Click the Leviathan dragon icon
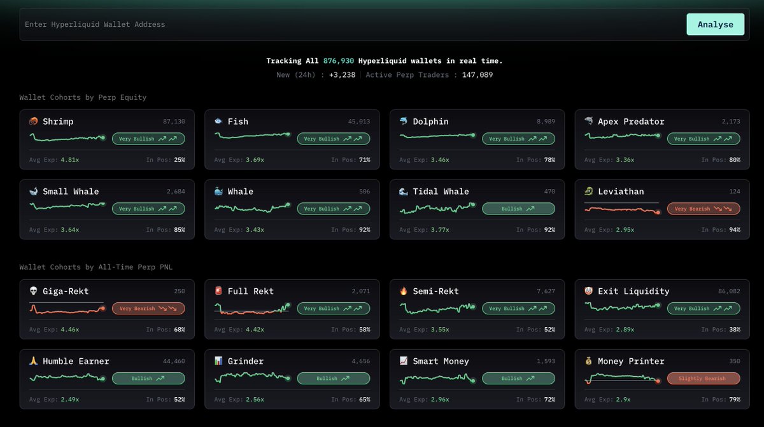Screen dimensions: 764x427 (589, 192)
